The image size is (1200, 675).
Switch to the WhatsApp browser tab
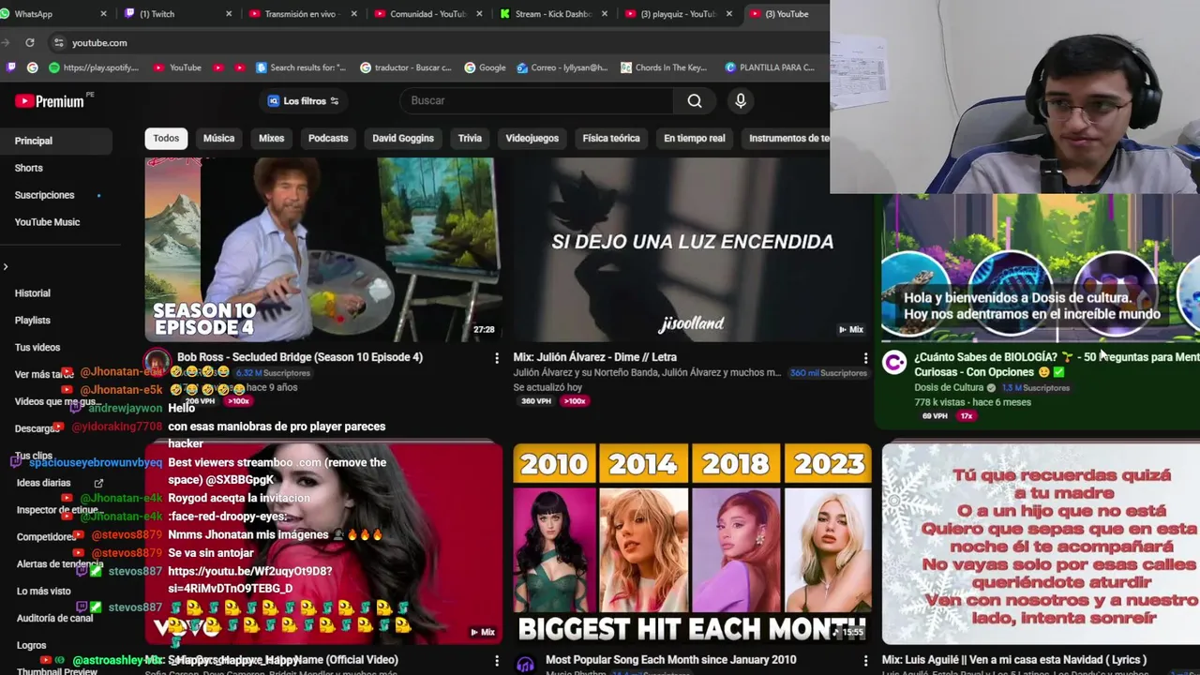(47, 14)
